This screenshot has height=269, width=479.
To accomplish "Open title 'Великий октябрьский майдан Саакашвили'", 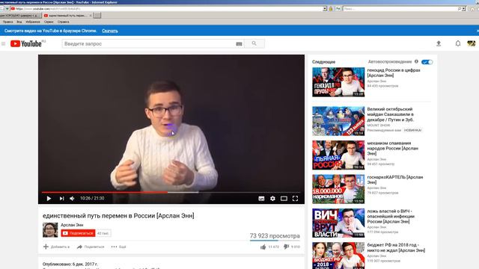I will [391, 114].
